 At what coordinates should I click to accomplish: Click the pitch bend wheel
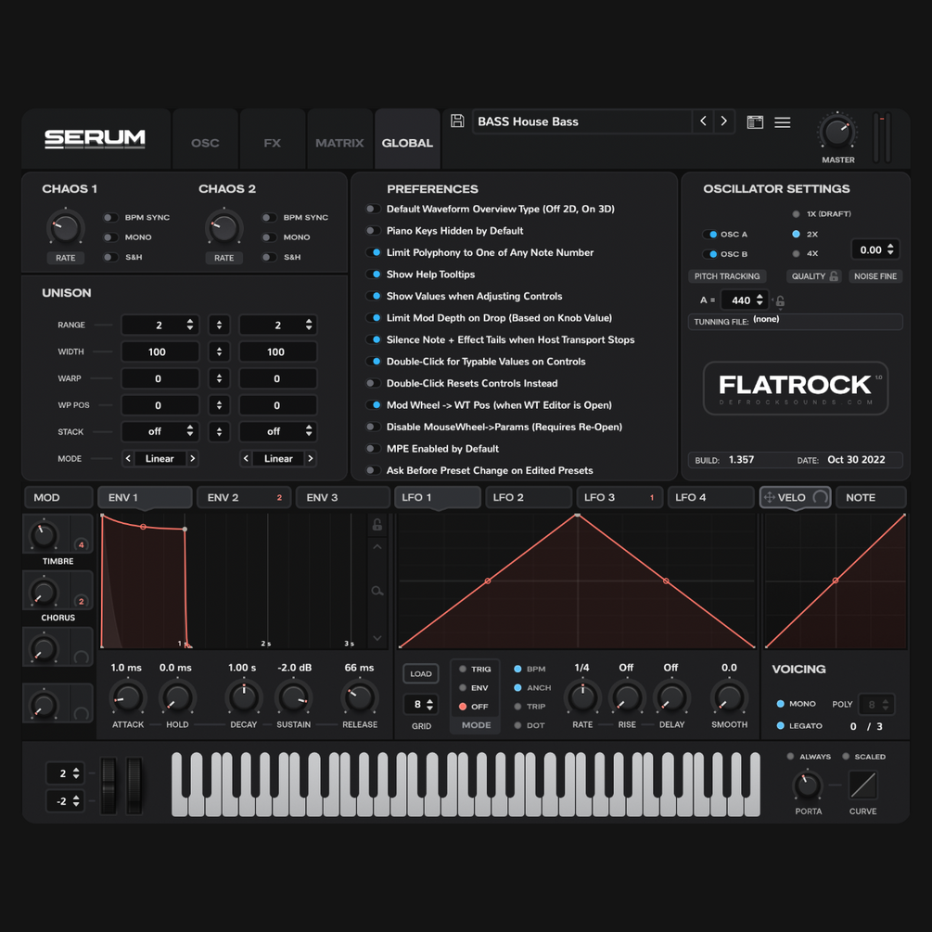(109, 785)
